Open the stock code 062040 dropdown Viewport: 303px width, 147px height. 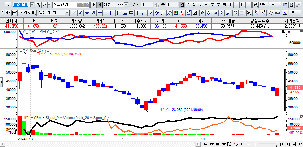[32, 5]
